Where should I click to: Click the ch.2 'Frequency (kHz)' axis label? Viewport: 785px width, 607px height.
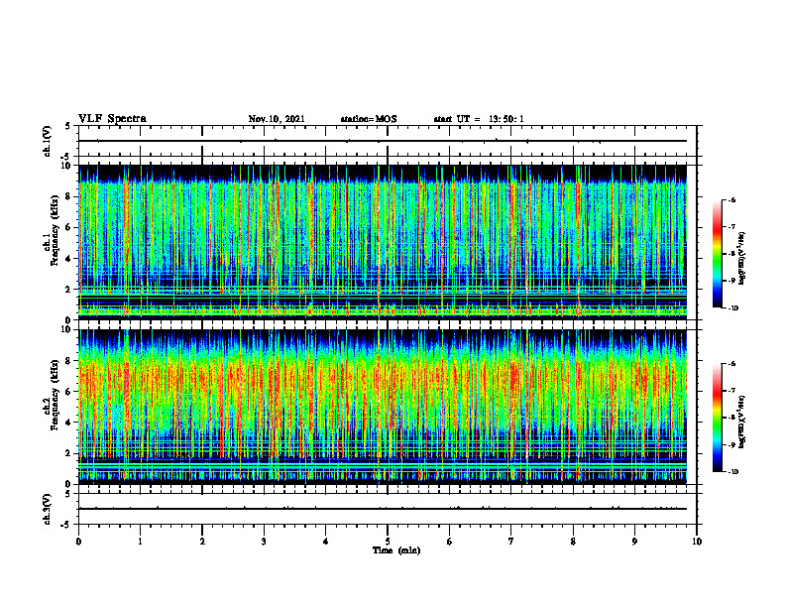[55, 394]
